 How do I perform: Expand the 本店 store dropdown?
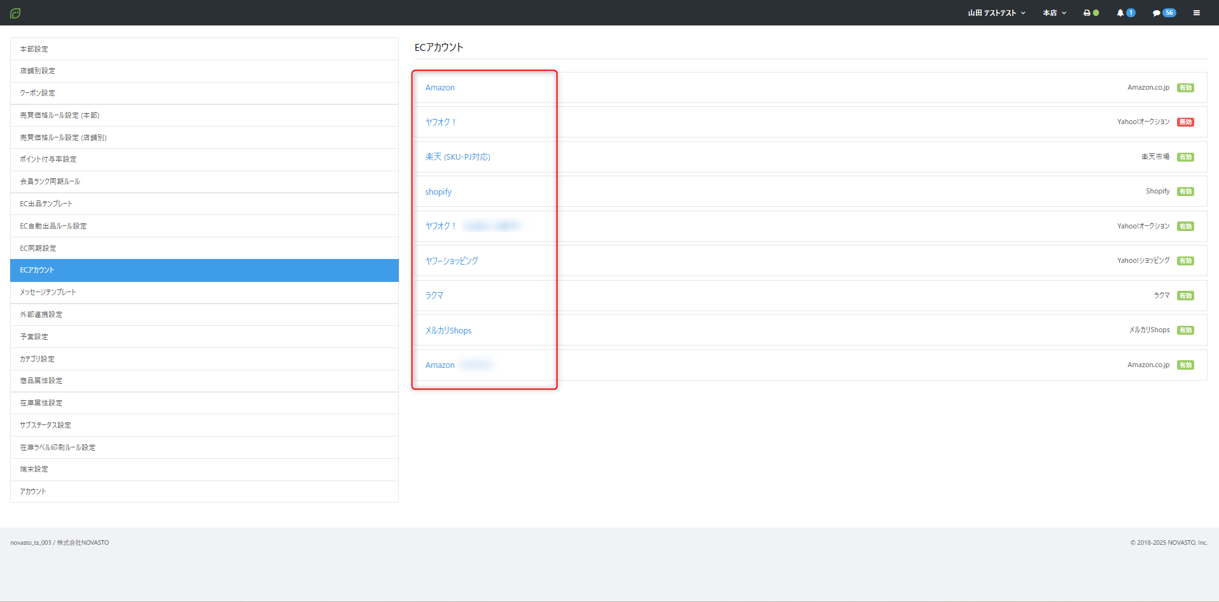point(1054,13)
